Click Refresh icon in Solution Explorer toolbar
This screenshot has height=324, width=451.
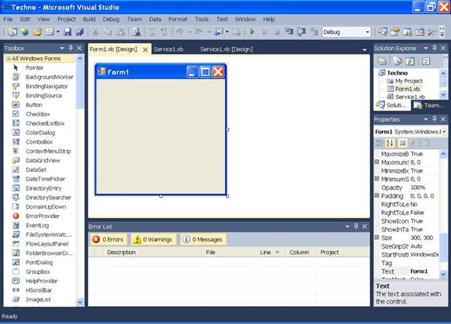[410, 61]
